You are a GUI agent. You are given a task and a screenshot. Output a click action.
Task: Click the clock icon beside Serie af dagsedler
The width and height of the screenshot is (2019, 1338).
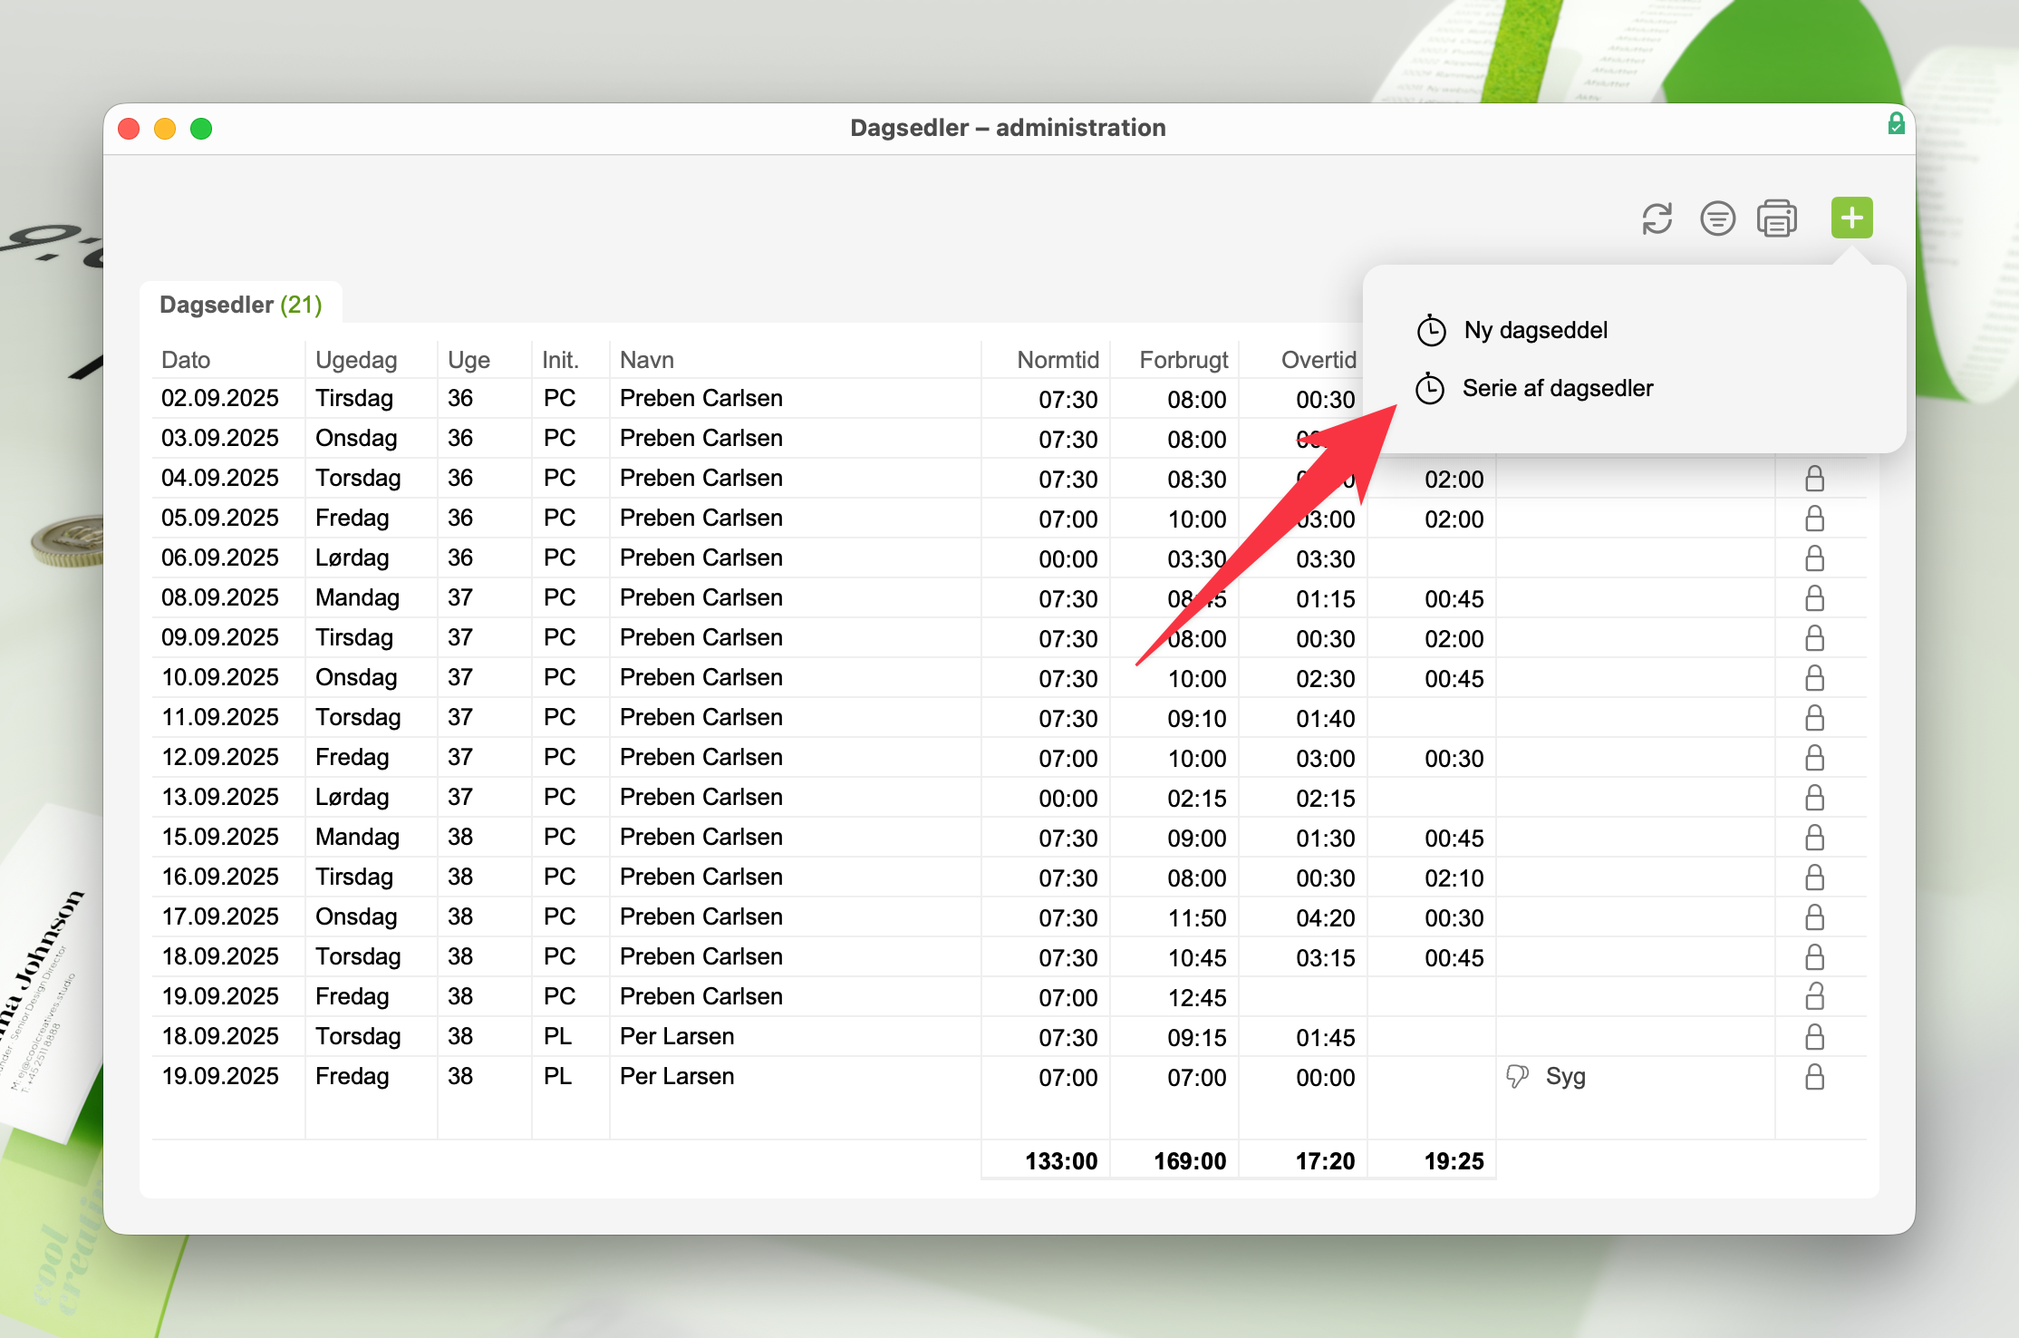click(1430, 389)
